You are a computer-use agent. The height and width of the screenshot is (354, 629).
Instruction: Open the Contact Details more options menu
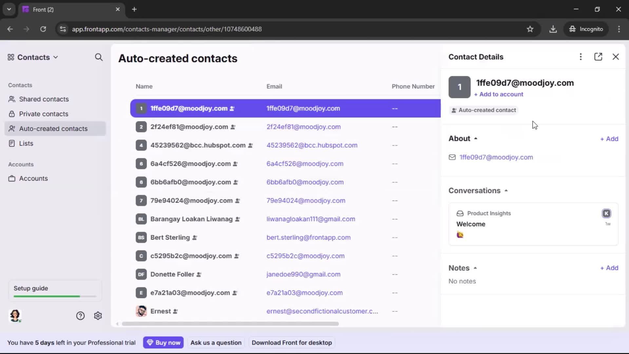click(x=581, y=57)
